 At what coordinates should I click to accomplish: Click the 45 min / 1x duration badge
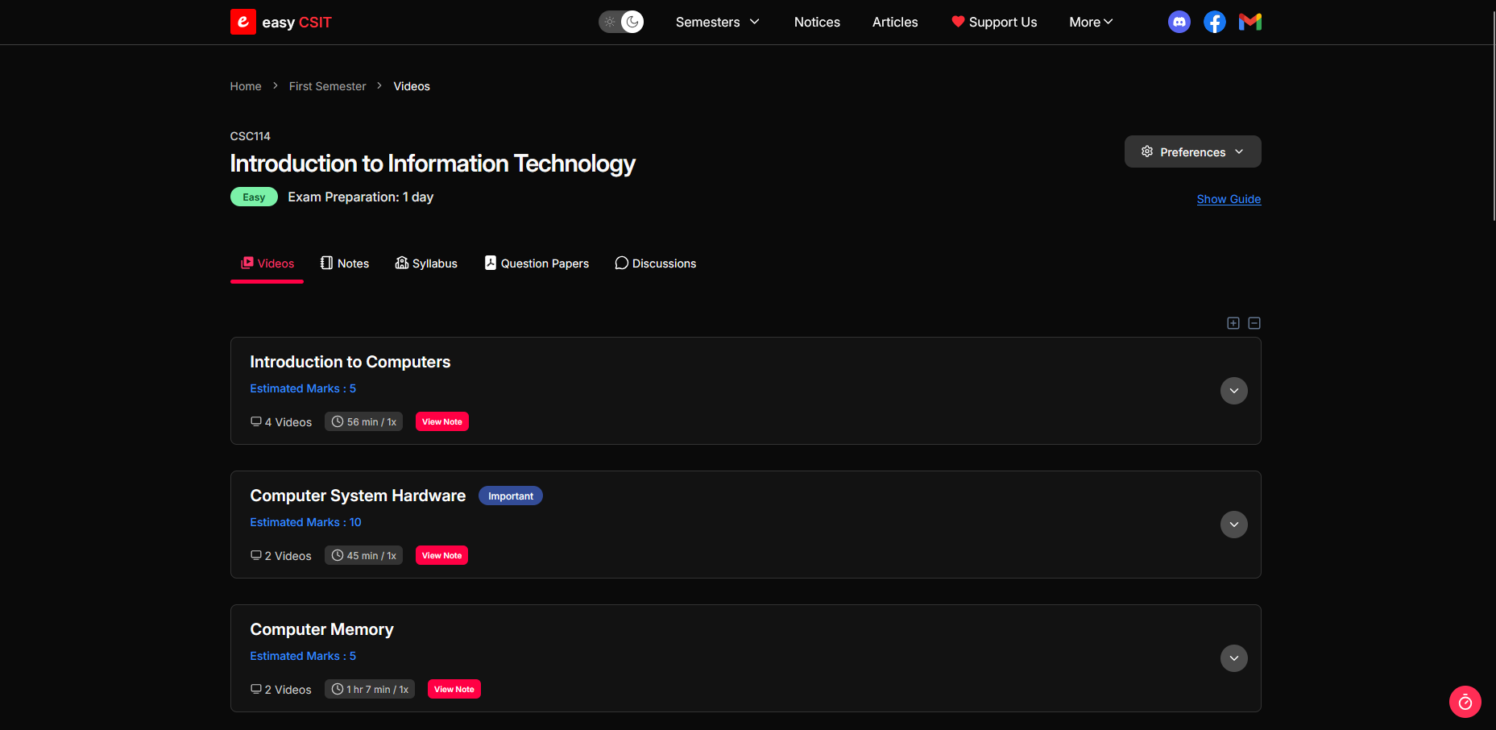pos(364,555)
